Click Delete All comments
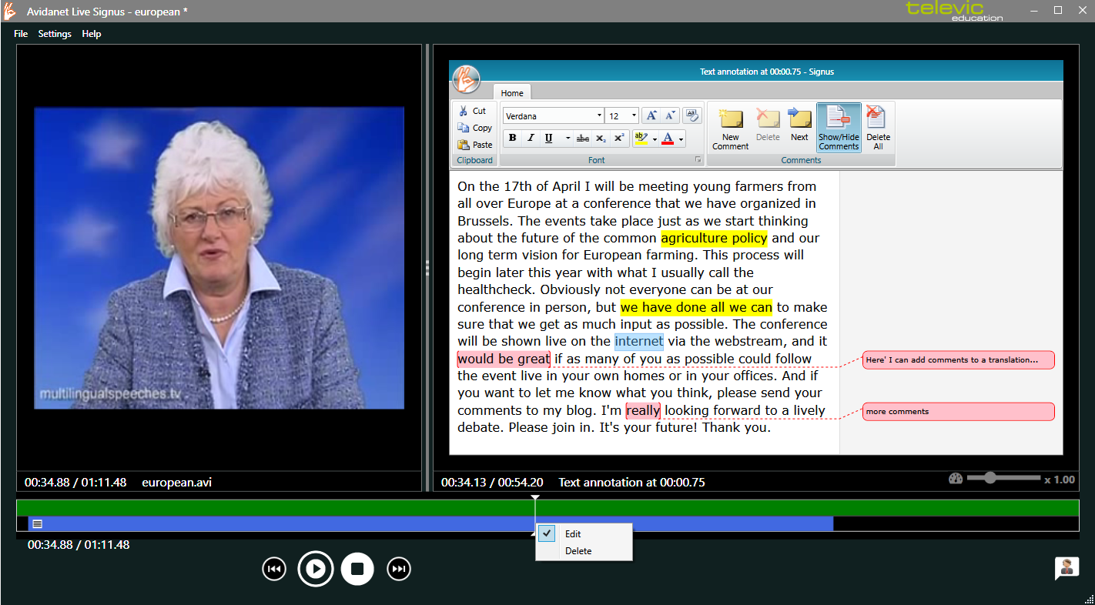 pyautogui.click(x=878, y=129)
